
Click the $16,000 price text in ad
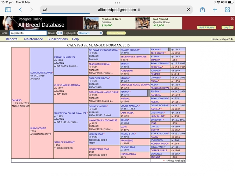click(107, 25)
